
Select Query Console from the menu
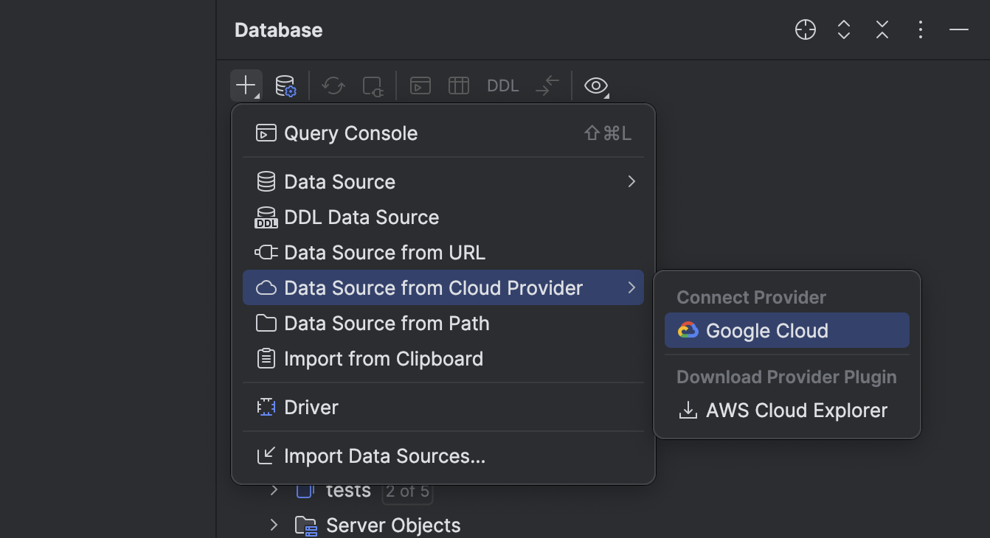pyautogui.click(x=350, y=133)
